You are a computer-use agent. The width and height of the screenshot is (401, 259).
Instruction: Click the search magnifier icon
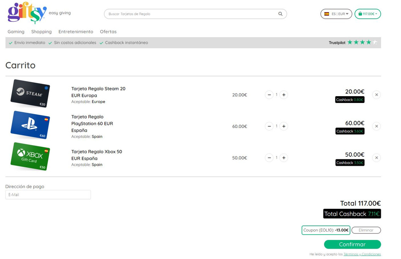pos(280,14)
